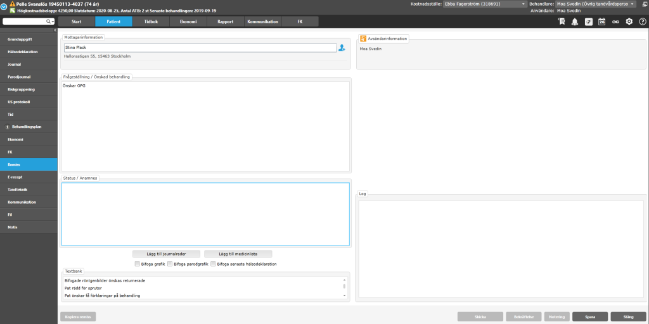This screenshot has height=324, width=649.
Task: Enable Bifoga parodgrafik checkbox
Action: click(170, 264)
